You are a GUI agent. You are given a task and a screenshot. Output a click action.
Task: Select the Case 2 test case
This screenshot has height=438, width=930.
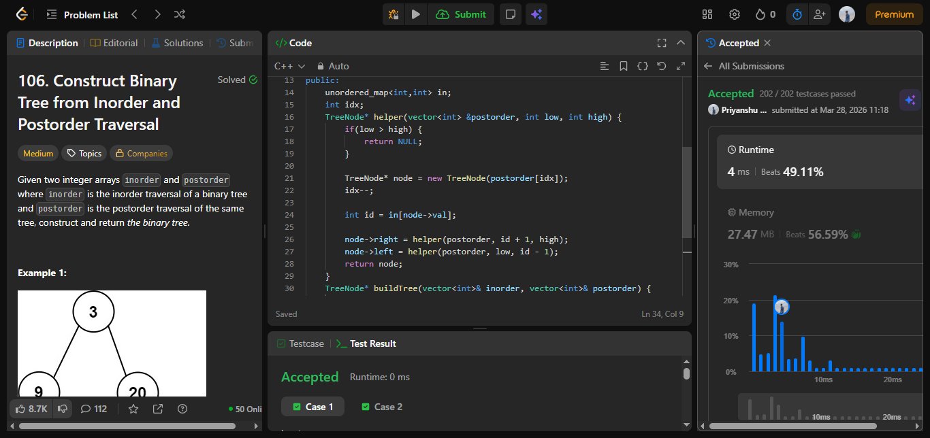[x=381, y=407]
